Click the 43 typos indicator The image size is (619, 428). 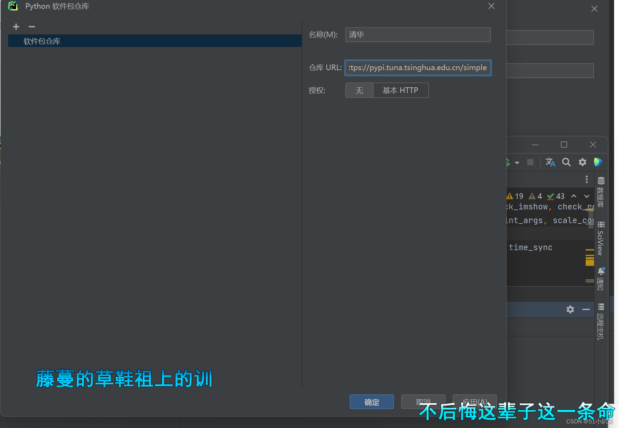point(556,196)
